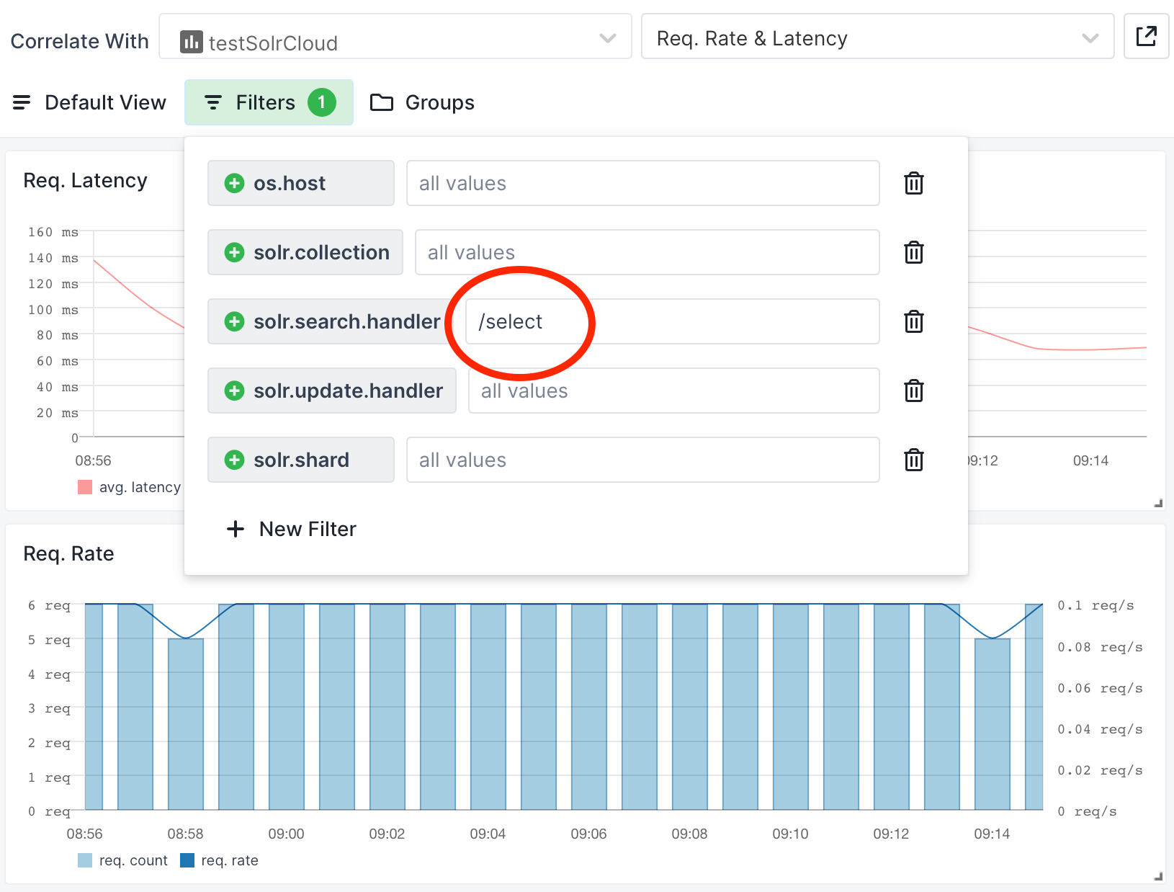Click the solr.shard filter name button
Image resolution: width=1174 pixels, height=892 pixels.
point(300,460)
